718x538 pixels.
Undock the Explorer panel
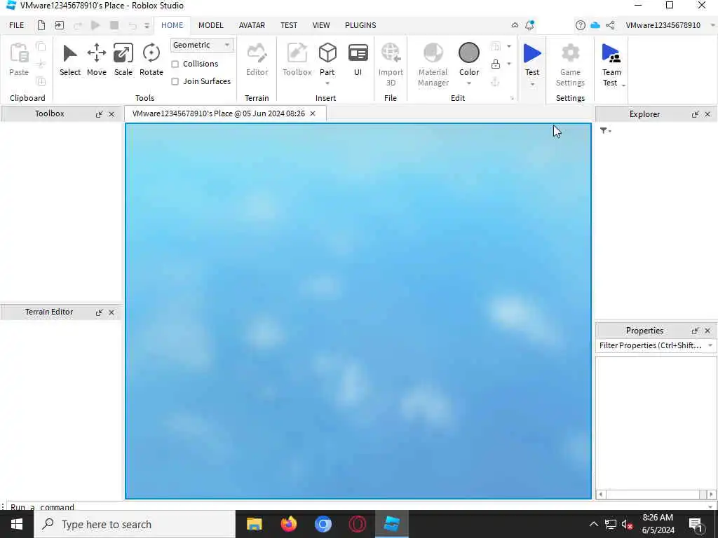(x=695, y=114)
